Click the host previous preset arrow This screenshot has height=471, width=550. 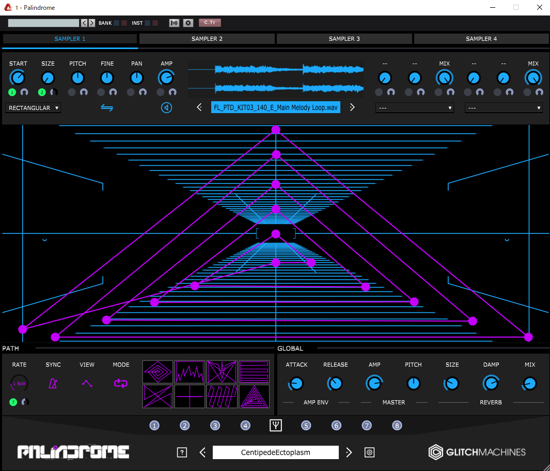coord(84,23)
